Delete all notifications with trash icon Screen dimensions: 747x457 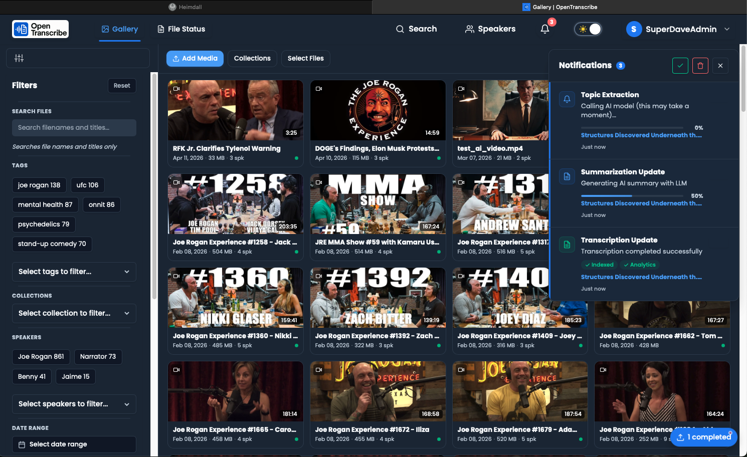click(x=700, y=66)
